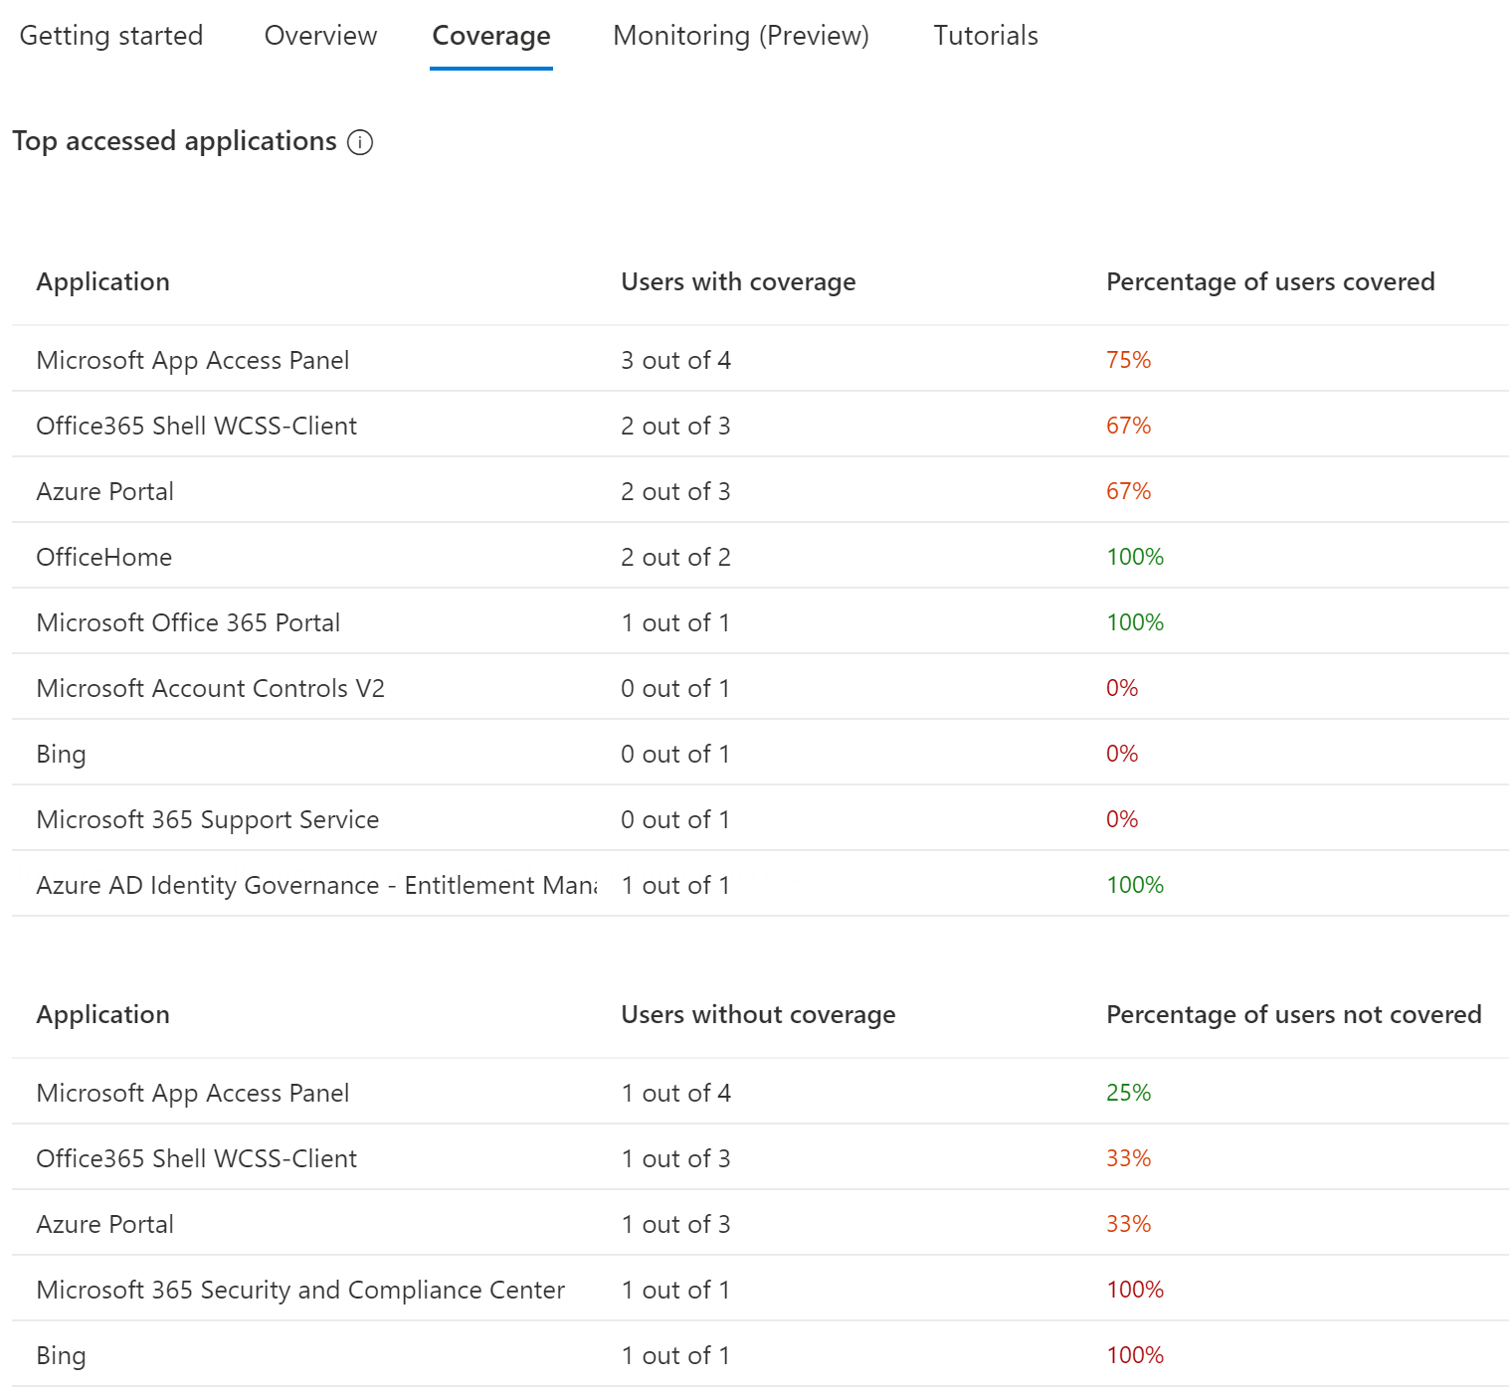1509x1389 pixels.
Task: Select Microsoft Account Controls V2 row
Action: 210,689
